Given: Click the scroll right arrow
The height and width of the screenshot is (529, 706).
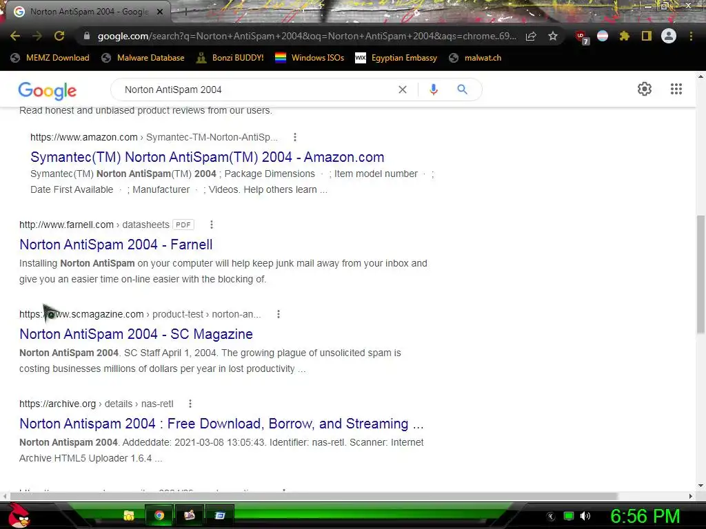Looking at the screenshot, I should pyautogui.click(x=691, y=496).
